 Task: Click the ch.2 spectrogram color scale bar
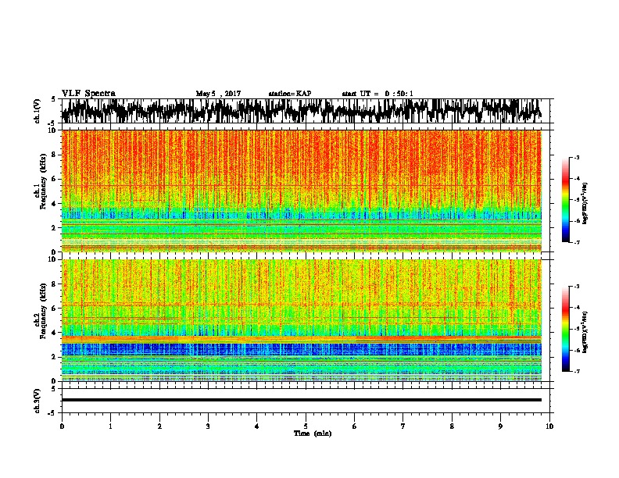click(565, 329)
